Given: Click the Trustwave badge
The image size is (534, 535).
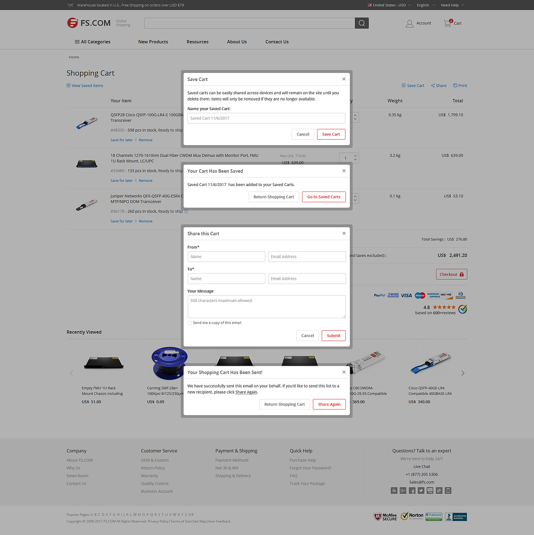Looking at the screenshot, I should click(434, 517).
